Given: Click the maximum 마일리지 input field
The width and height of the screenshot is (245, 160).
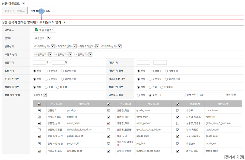Looking at the screenshot, I should 160,62.
